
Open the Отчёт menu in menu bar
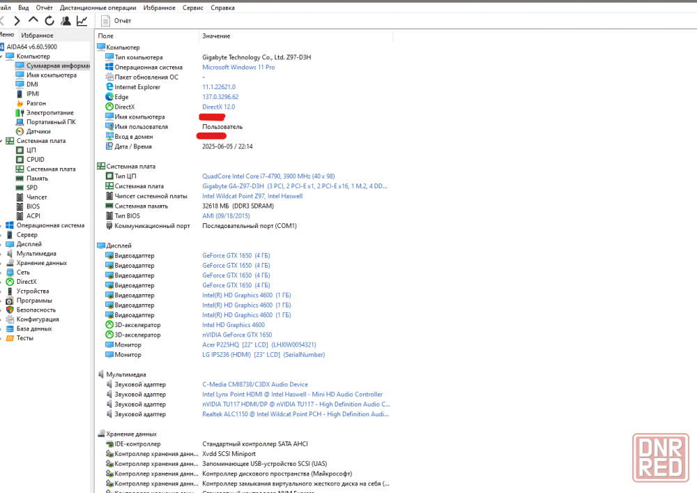pyautogui.click(x=45, y=8)
